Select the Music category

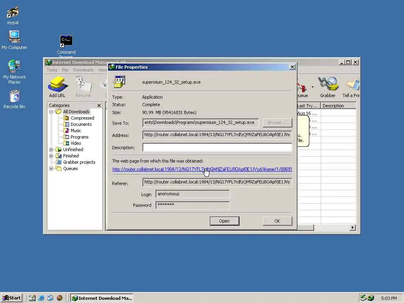[x=73, y=131]
